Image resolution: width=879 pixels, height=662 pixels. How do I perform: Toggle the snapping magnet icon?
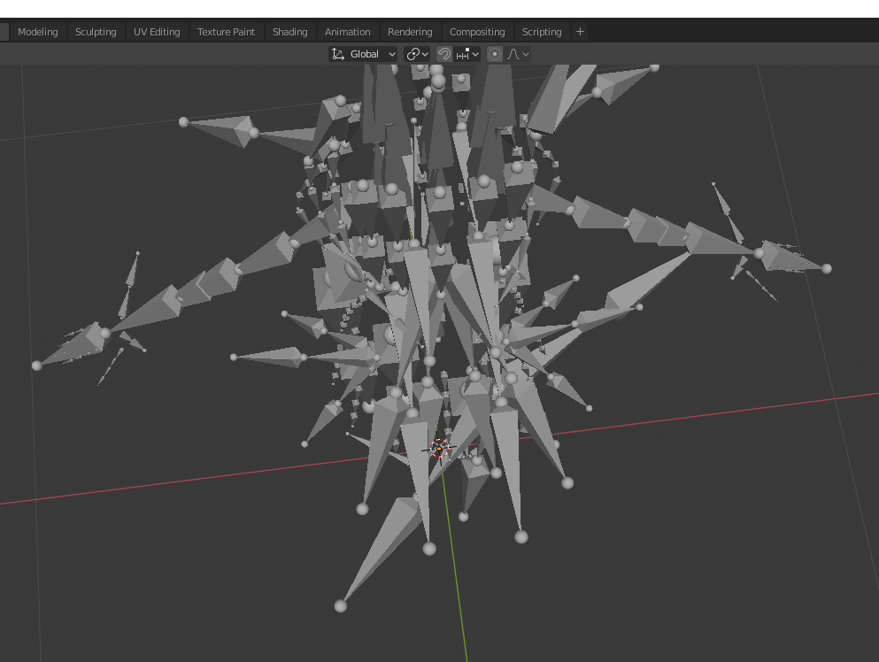[x=444, y=54]
